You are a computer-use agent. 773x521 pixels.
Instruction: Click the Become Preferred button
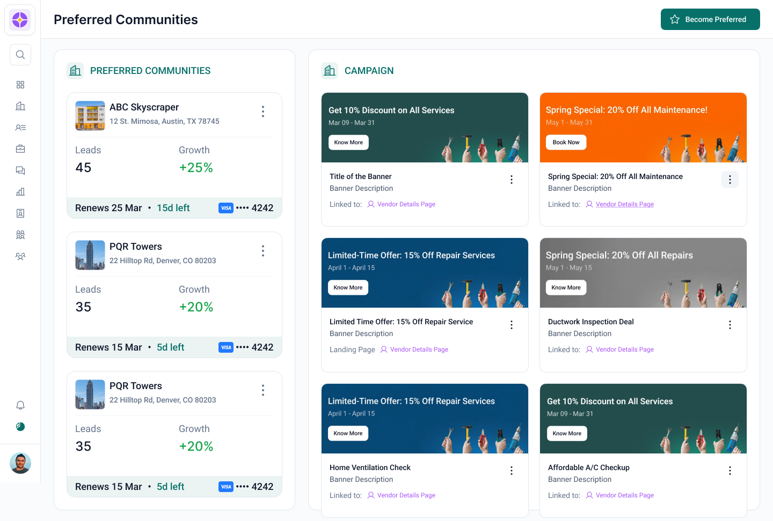point(710,19)
